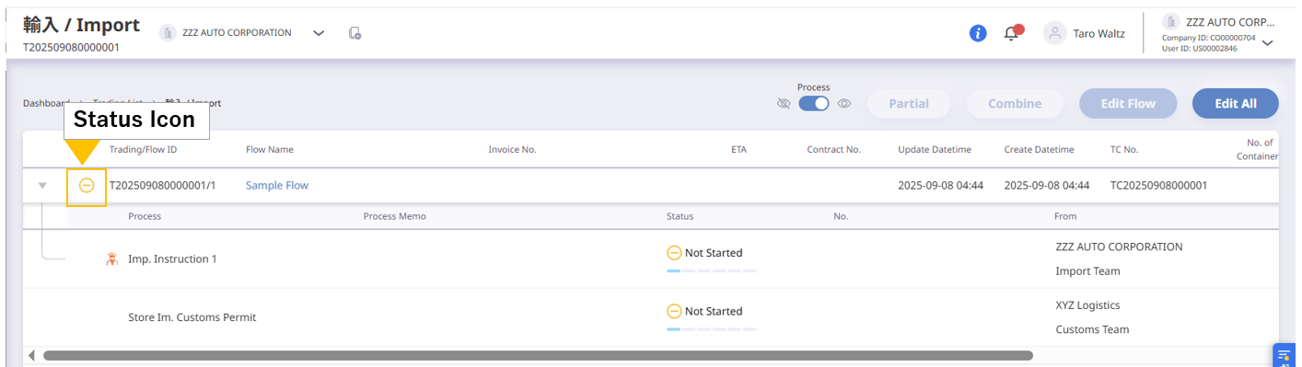Click the Imp. Instruction 1 process icon
The width and height of the screenshot is (1302, 367).
[x=111, y=259]
